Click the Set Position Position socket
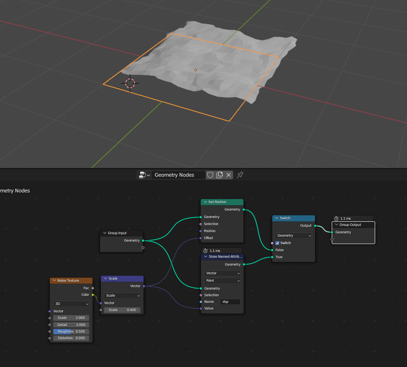The height and width of the screenshot is (367, 407). tap(201, 231)
